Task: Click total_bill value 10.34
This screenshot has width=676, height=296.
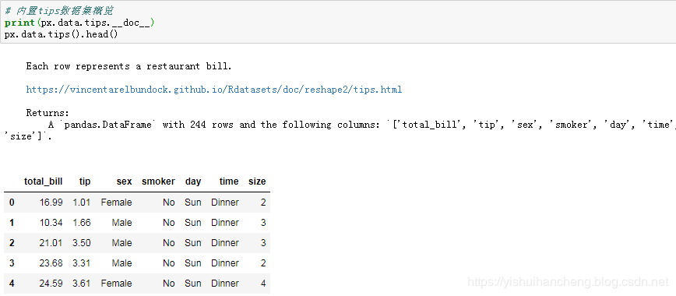Action: click(51, 223)
